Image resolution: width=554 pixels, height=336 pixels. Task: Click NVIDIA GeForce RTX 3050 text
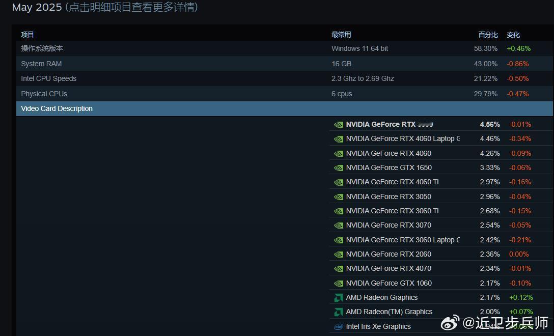click(389, 197)
